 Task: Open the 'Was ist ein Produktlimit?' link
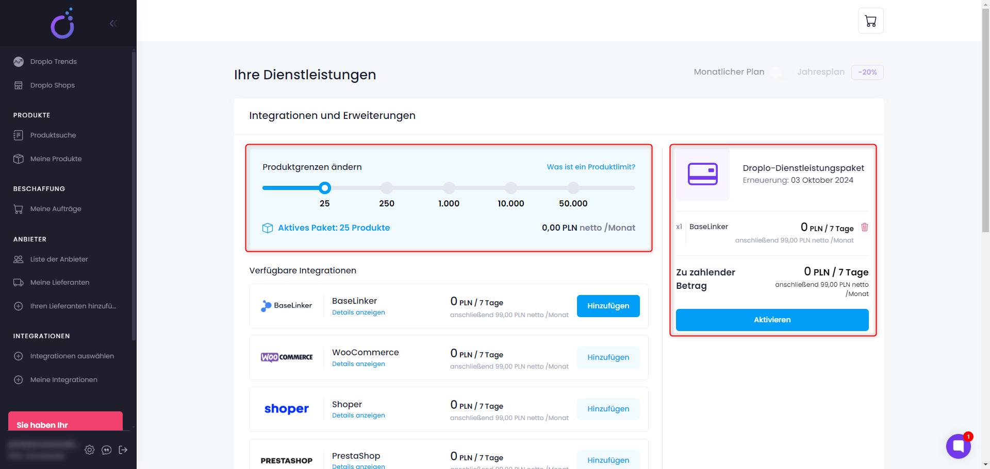point(591,167)
